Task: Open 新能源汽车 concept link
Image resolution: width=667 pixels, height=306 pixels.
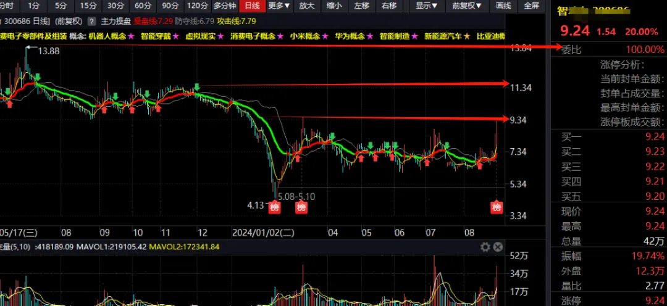Action: point(443,36)
